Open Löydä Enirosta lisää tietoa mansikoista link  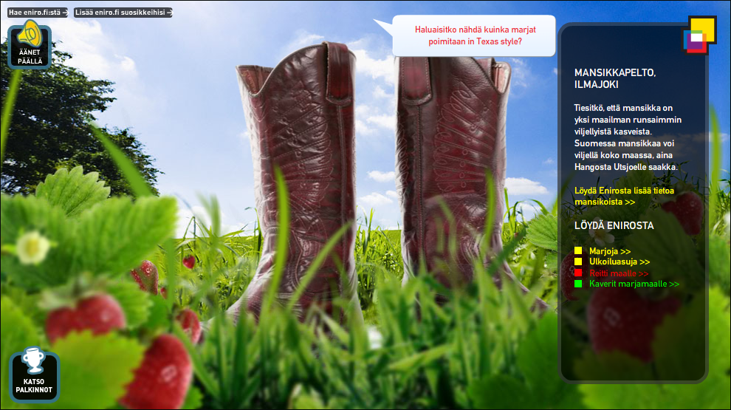pos(624,197)
